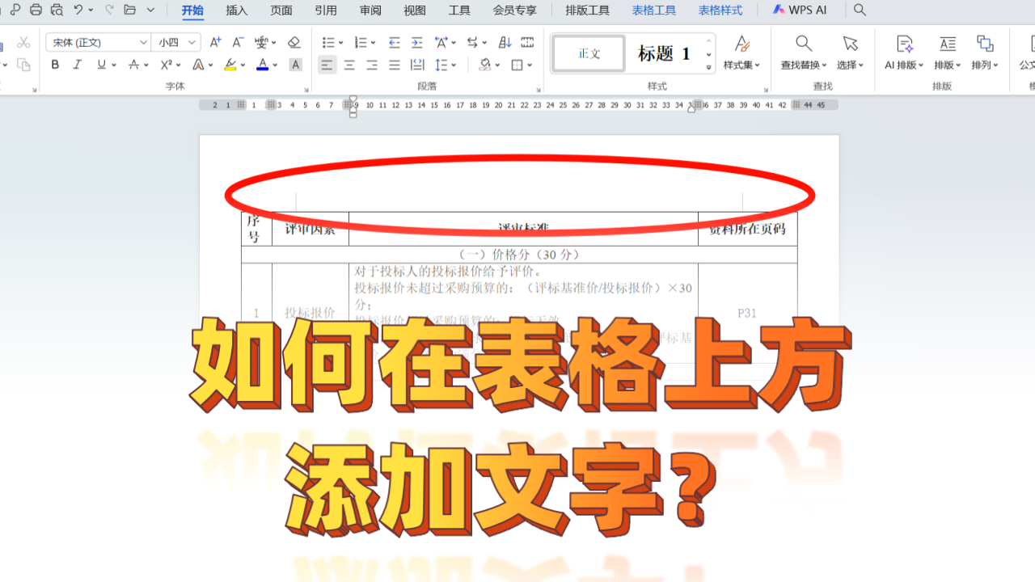Click the search magnifier beside WPS AI
This screenshot has width=1035, height=582.
tap(860, 11)
